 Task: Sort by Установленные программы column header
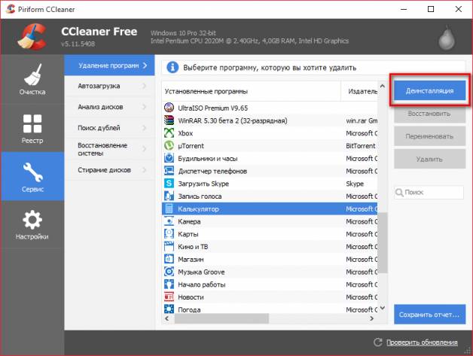tap(252, 91)
